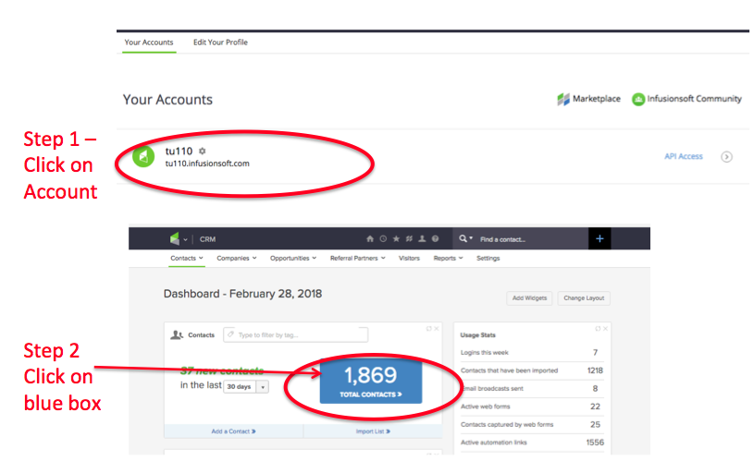This screenshot has width=754, height=461.
Task: Click the Active automation links row
Action: tap(531, 443)
